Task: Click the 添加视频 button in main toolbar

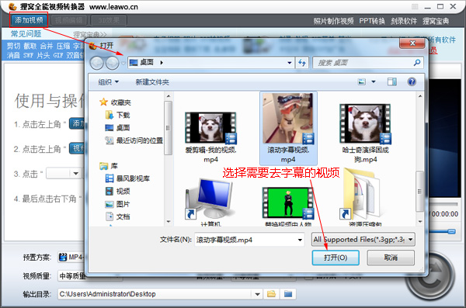Action: pos(29,20)
